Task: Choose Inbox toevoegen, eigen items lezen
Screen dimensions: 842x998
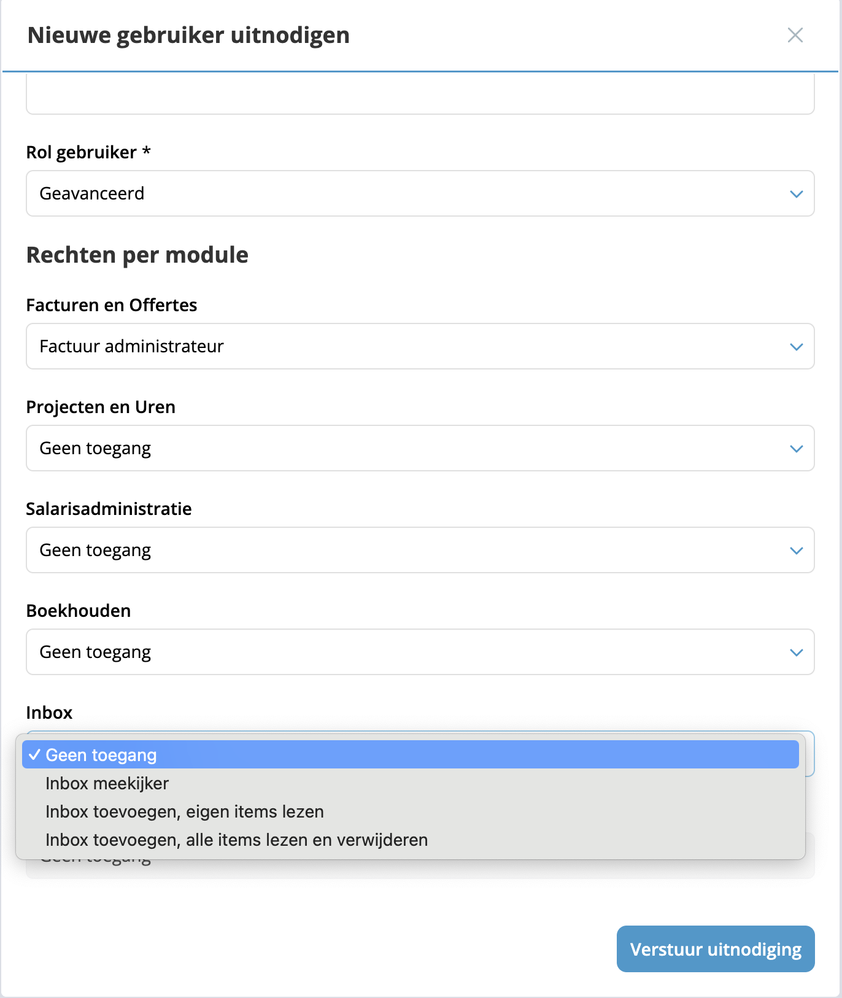Action: tap(184, 811)
